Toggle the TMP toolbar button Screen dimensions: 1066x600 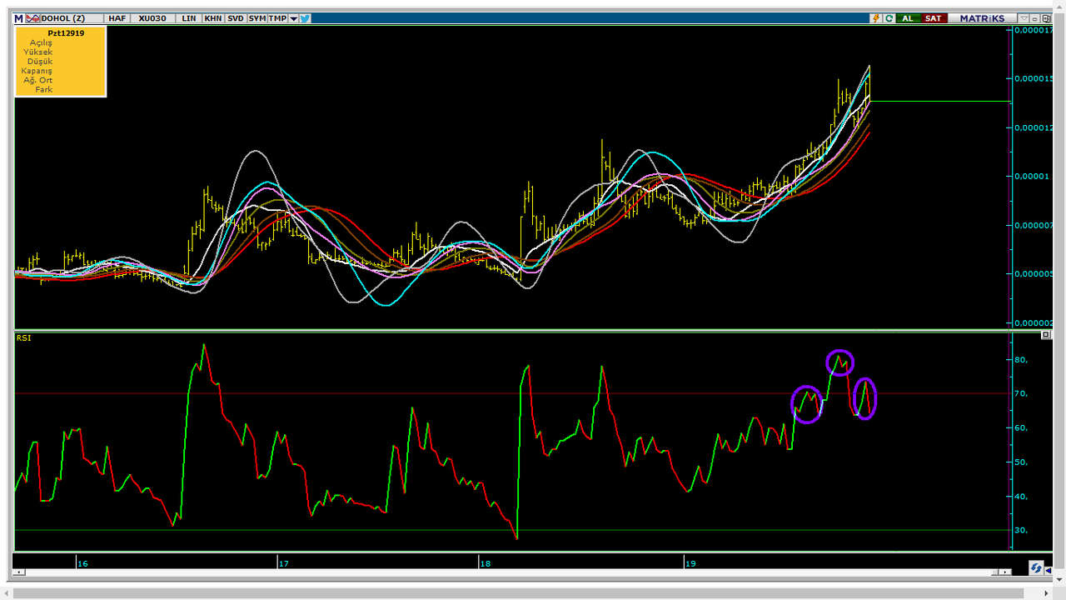point(277,18)
